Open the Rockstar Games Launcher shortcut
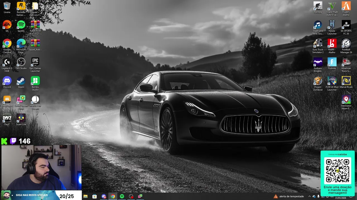The width and height of the screenshot is (357, 200). pyautogui.click(x=21, y=9)
